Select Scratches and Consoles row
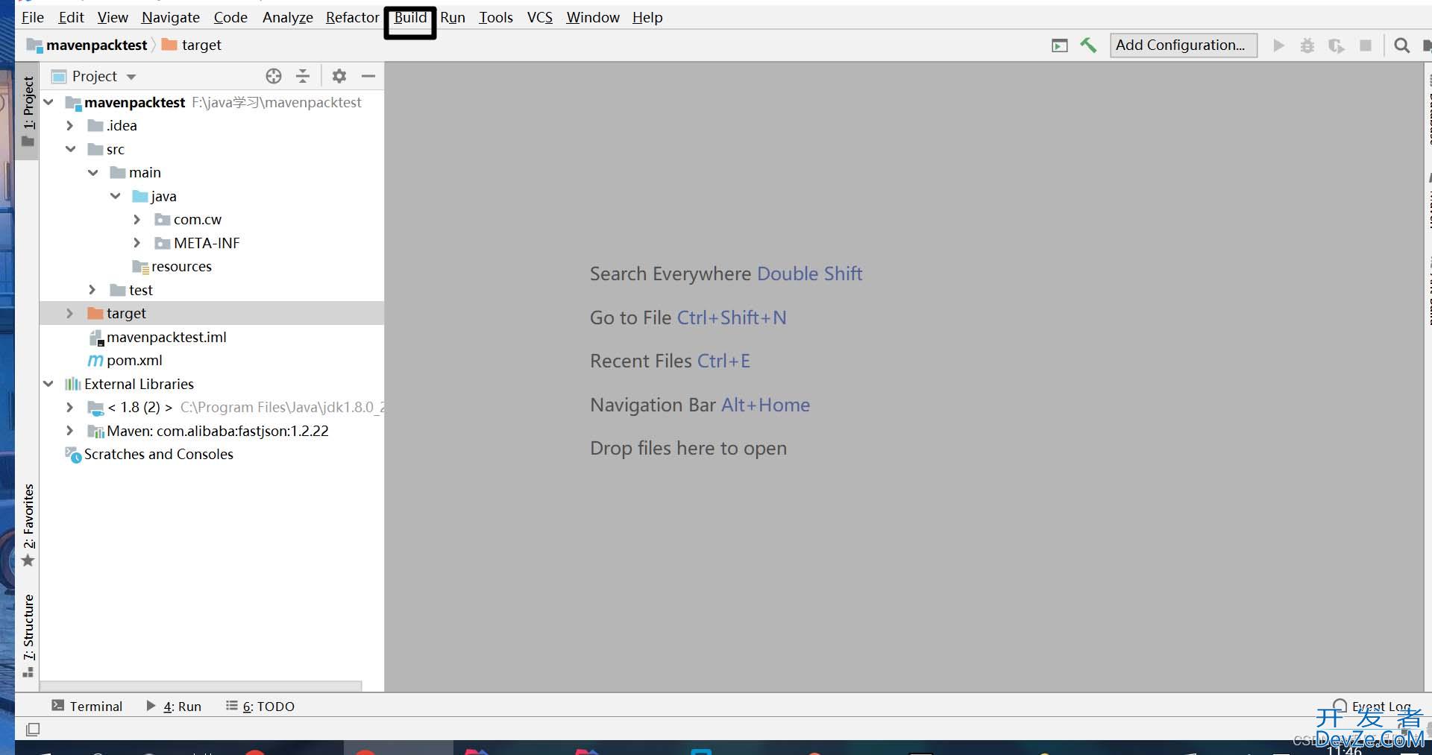The height and width of the screenshot is (755, 1432). [x=212, y=455]
